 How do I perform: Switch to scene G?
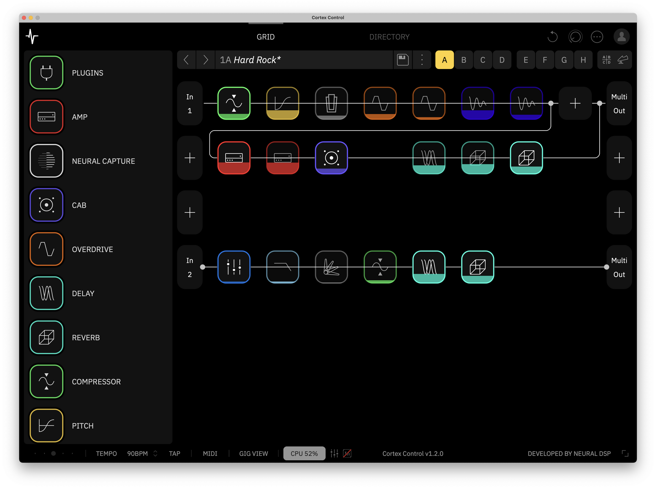(564, 60)
